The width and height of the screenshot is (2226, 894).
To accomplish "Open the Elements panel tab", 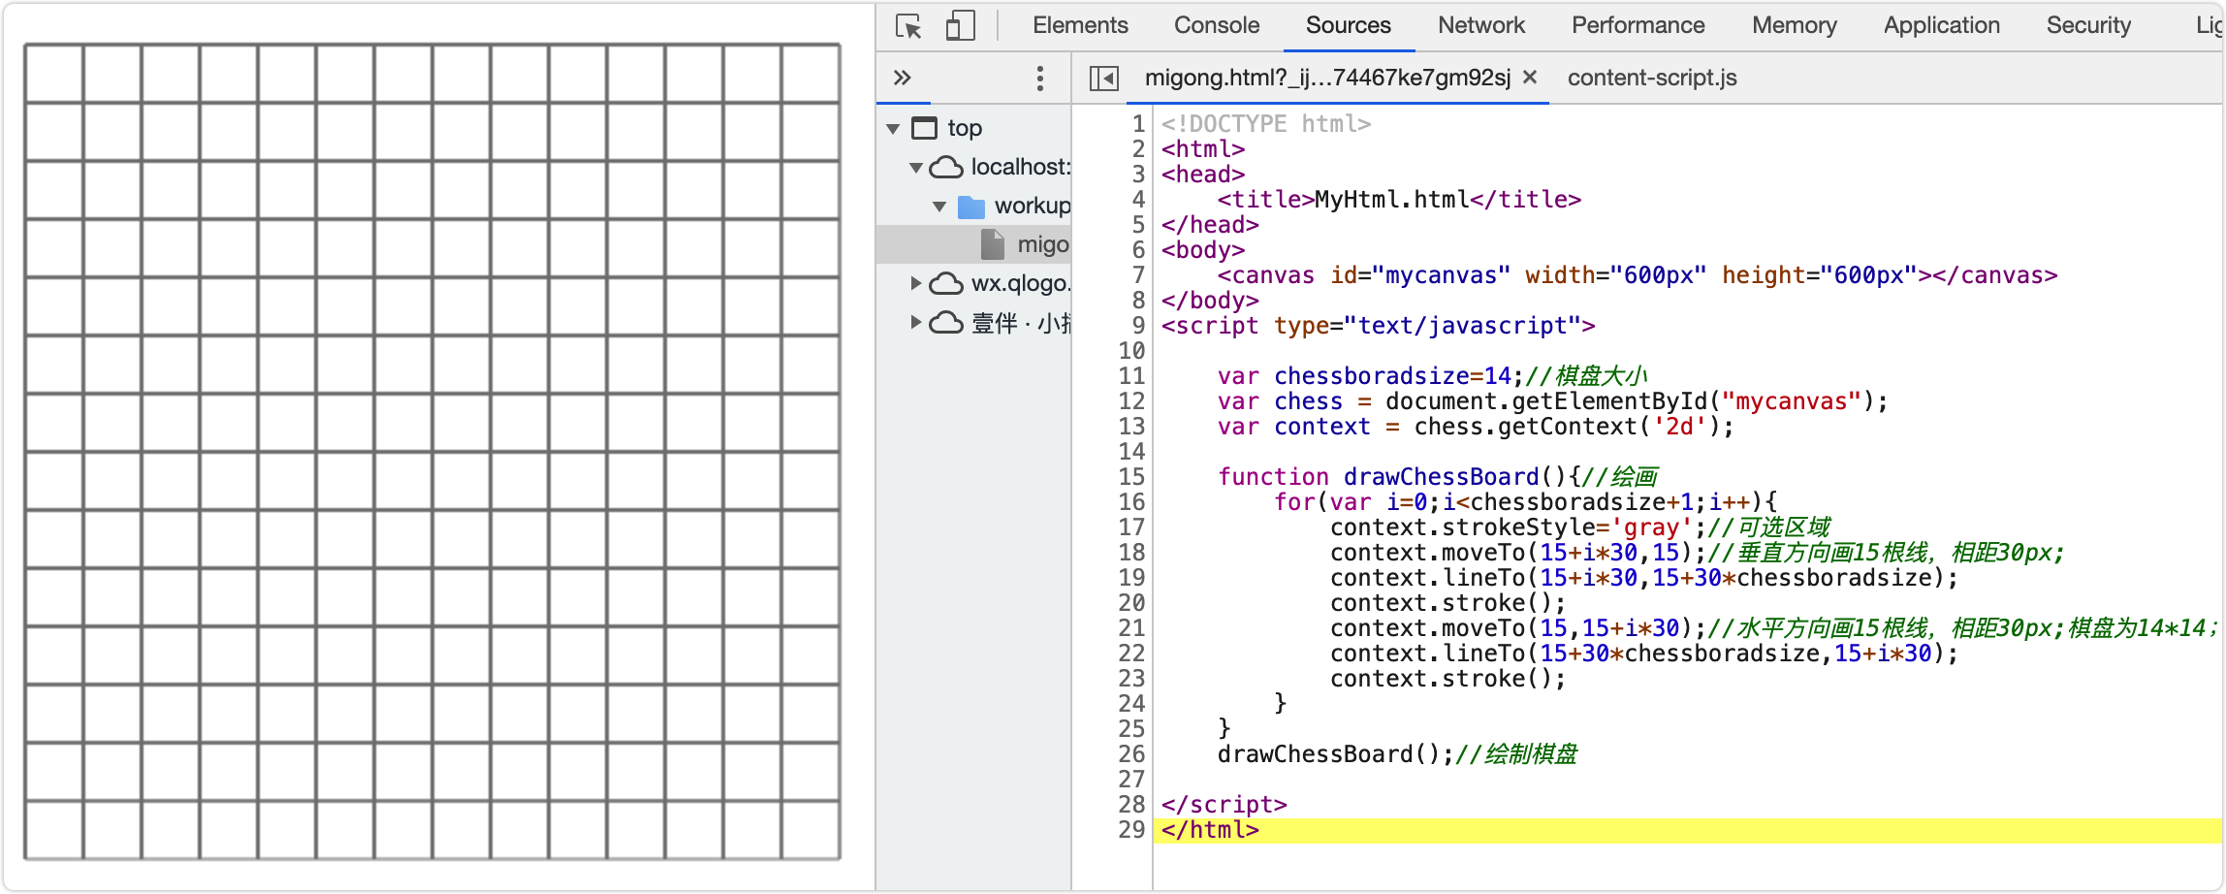I will coord(1080,26).
